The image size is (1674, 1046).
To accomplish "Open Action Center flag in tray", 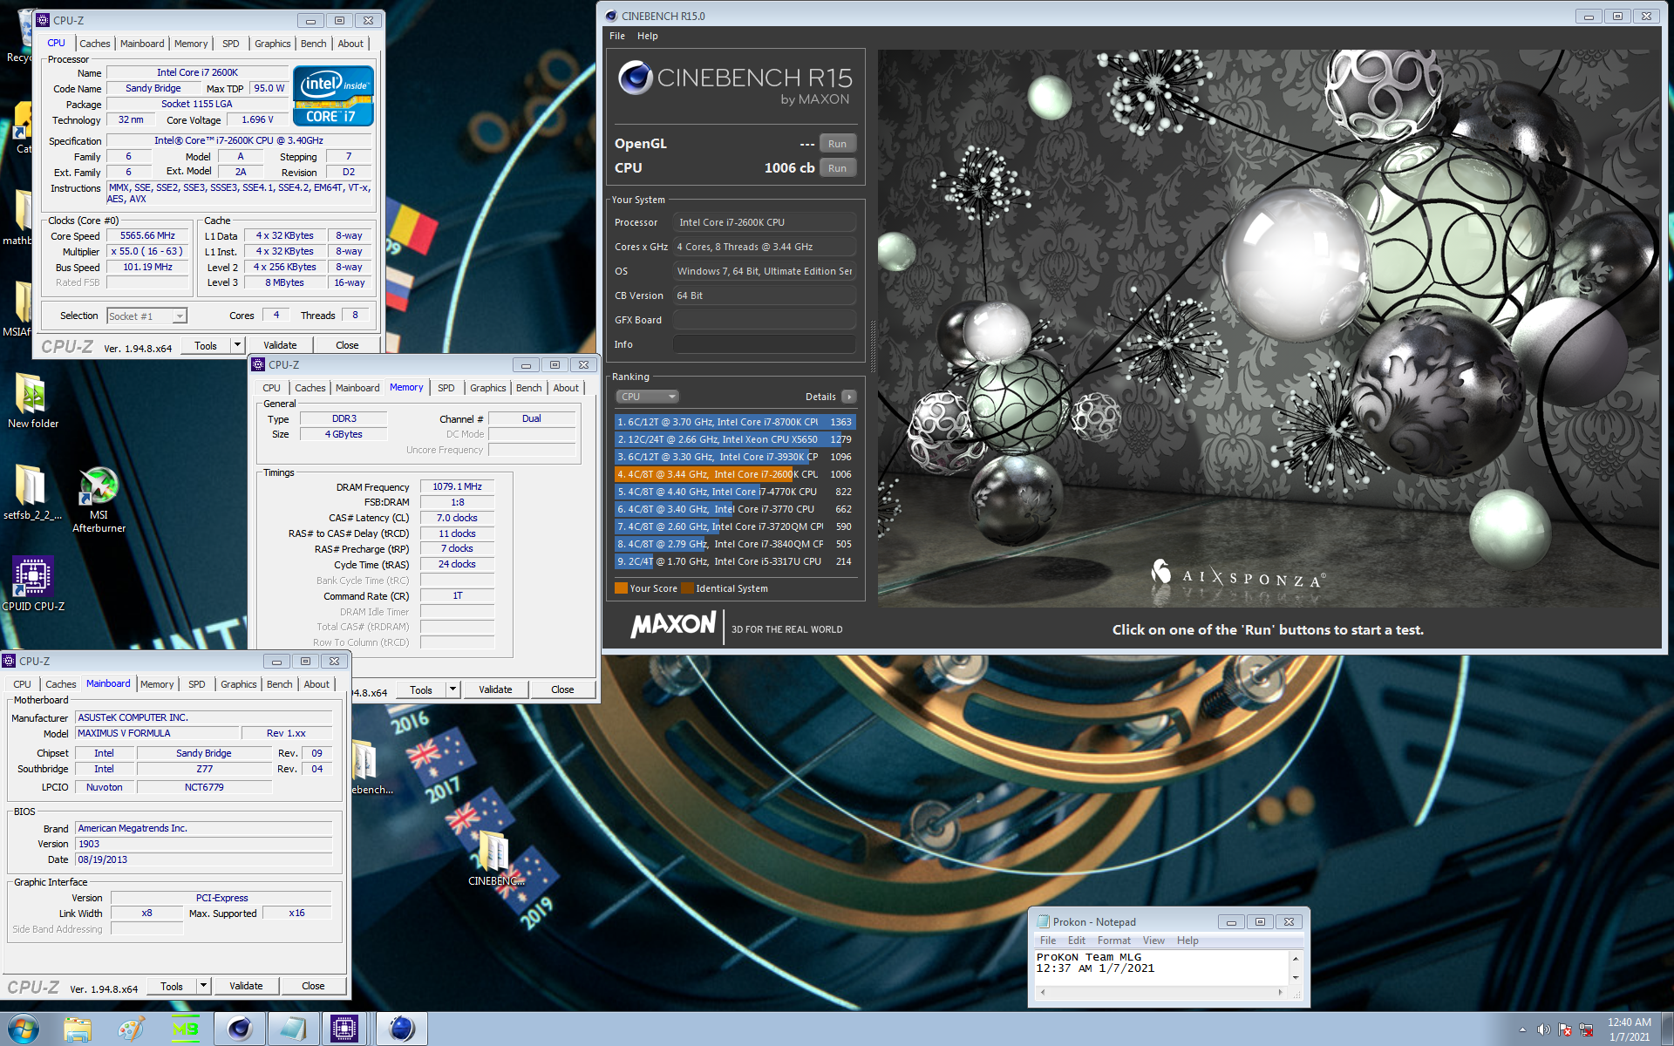I will (1565, 1029).
